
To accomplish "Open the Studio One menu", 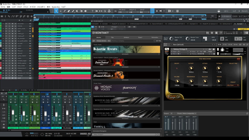I will point(56,7).
